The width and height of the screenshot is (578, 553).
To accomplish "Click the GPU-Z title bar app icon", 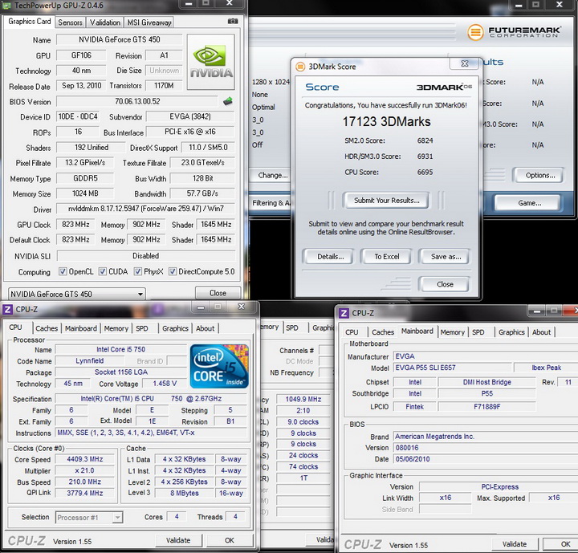I will click(x=7, y=6).
